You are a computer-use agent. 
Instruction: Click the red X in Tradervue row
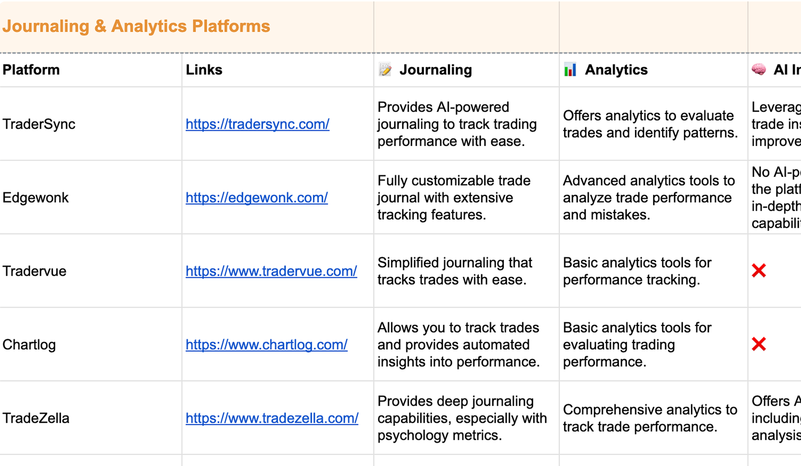click(x=759, y=271)
